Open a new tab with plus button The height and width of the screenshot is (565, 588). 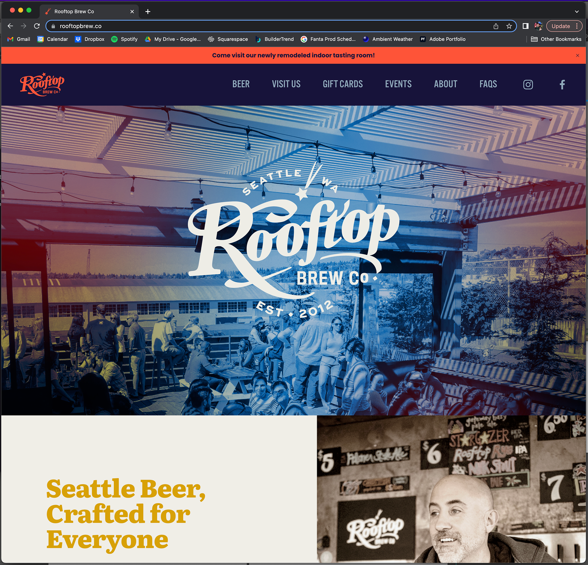pyautogui.click(x=148, y=11)
